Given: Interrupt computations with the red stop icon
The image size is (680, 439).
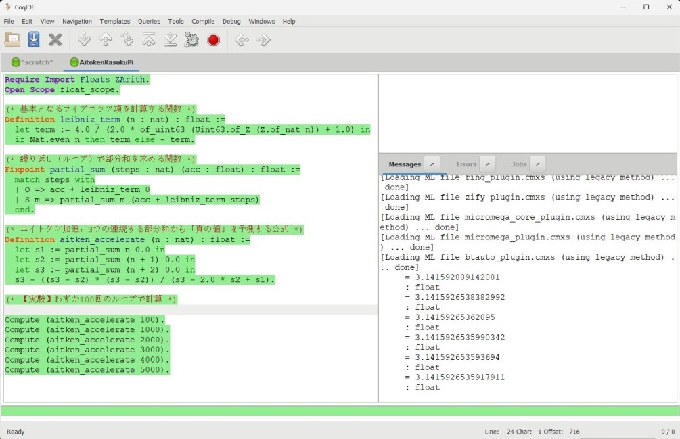Looking at the screenshot, I should click(x=213, y=40).
